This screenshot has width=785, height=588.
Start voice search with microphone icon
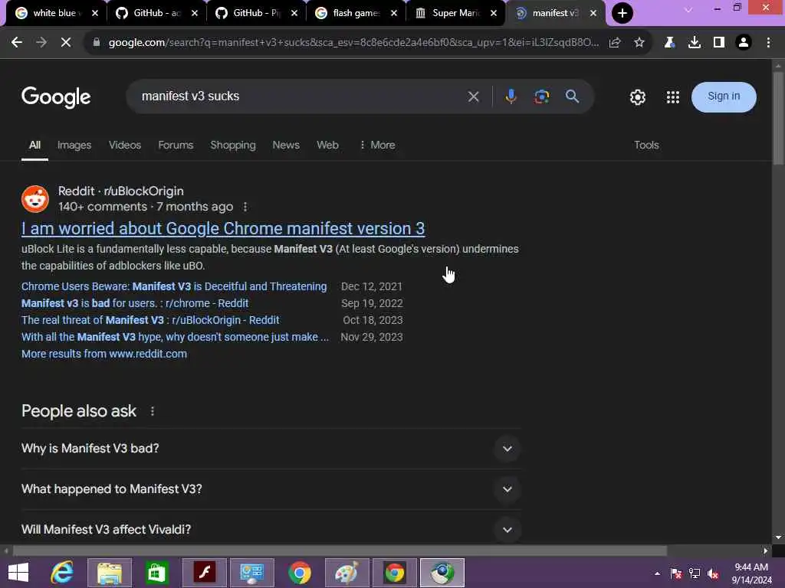[511, 96]
